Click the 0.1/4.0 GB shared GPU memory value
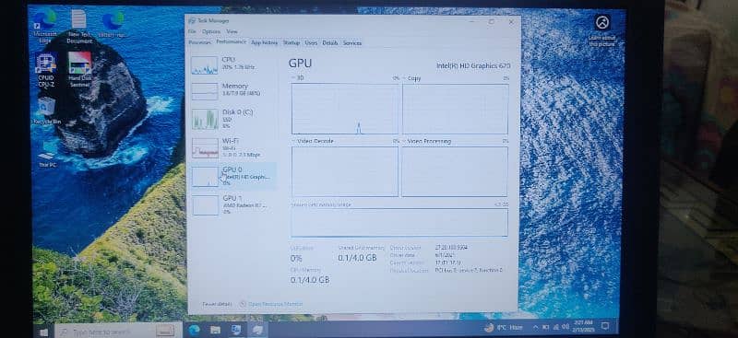The height and width of the screenshot is (338, 738). coord(357,258)
